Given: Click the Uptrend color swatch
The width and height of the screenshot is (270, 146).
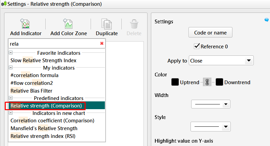Looking at the screenshot, I should (x=175, y=82).
